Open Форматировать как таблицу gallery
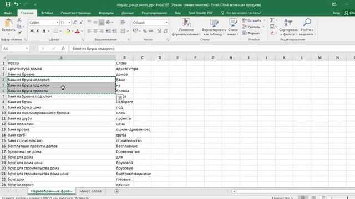This screenshot has height=199, width=355. 214,27
